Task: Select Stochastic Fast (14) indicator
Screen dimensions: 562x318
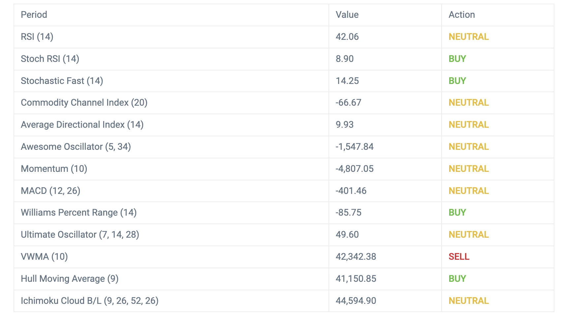Action: tap(62, 81)
